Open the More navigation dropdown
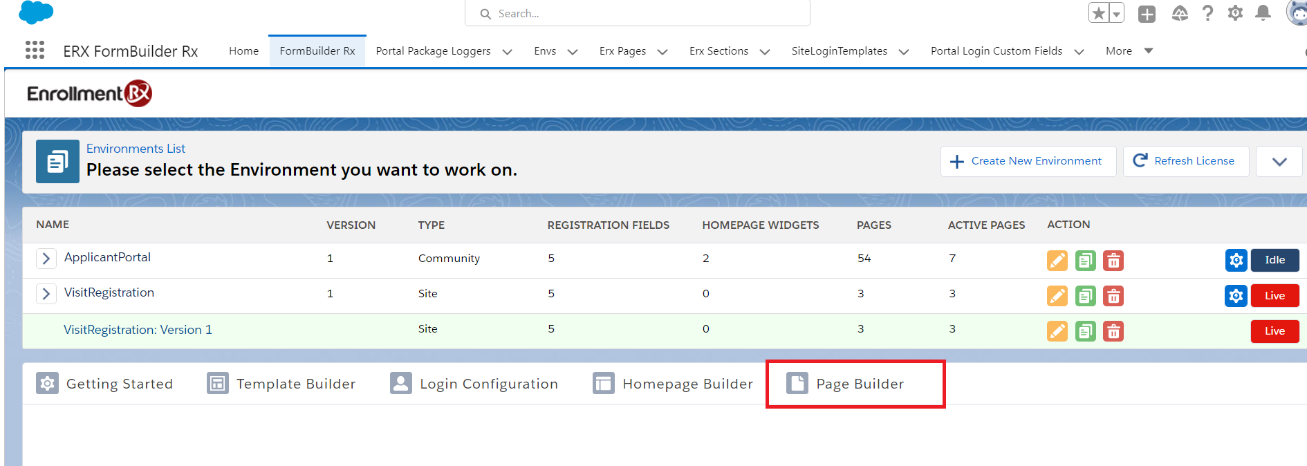Viewport: 1307px width, 466px height. (x=1129, y=51)
